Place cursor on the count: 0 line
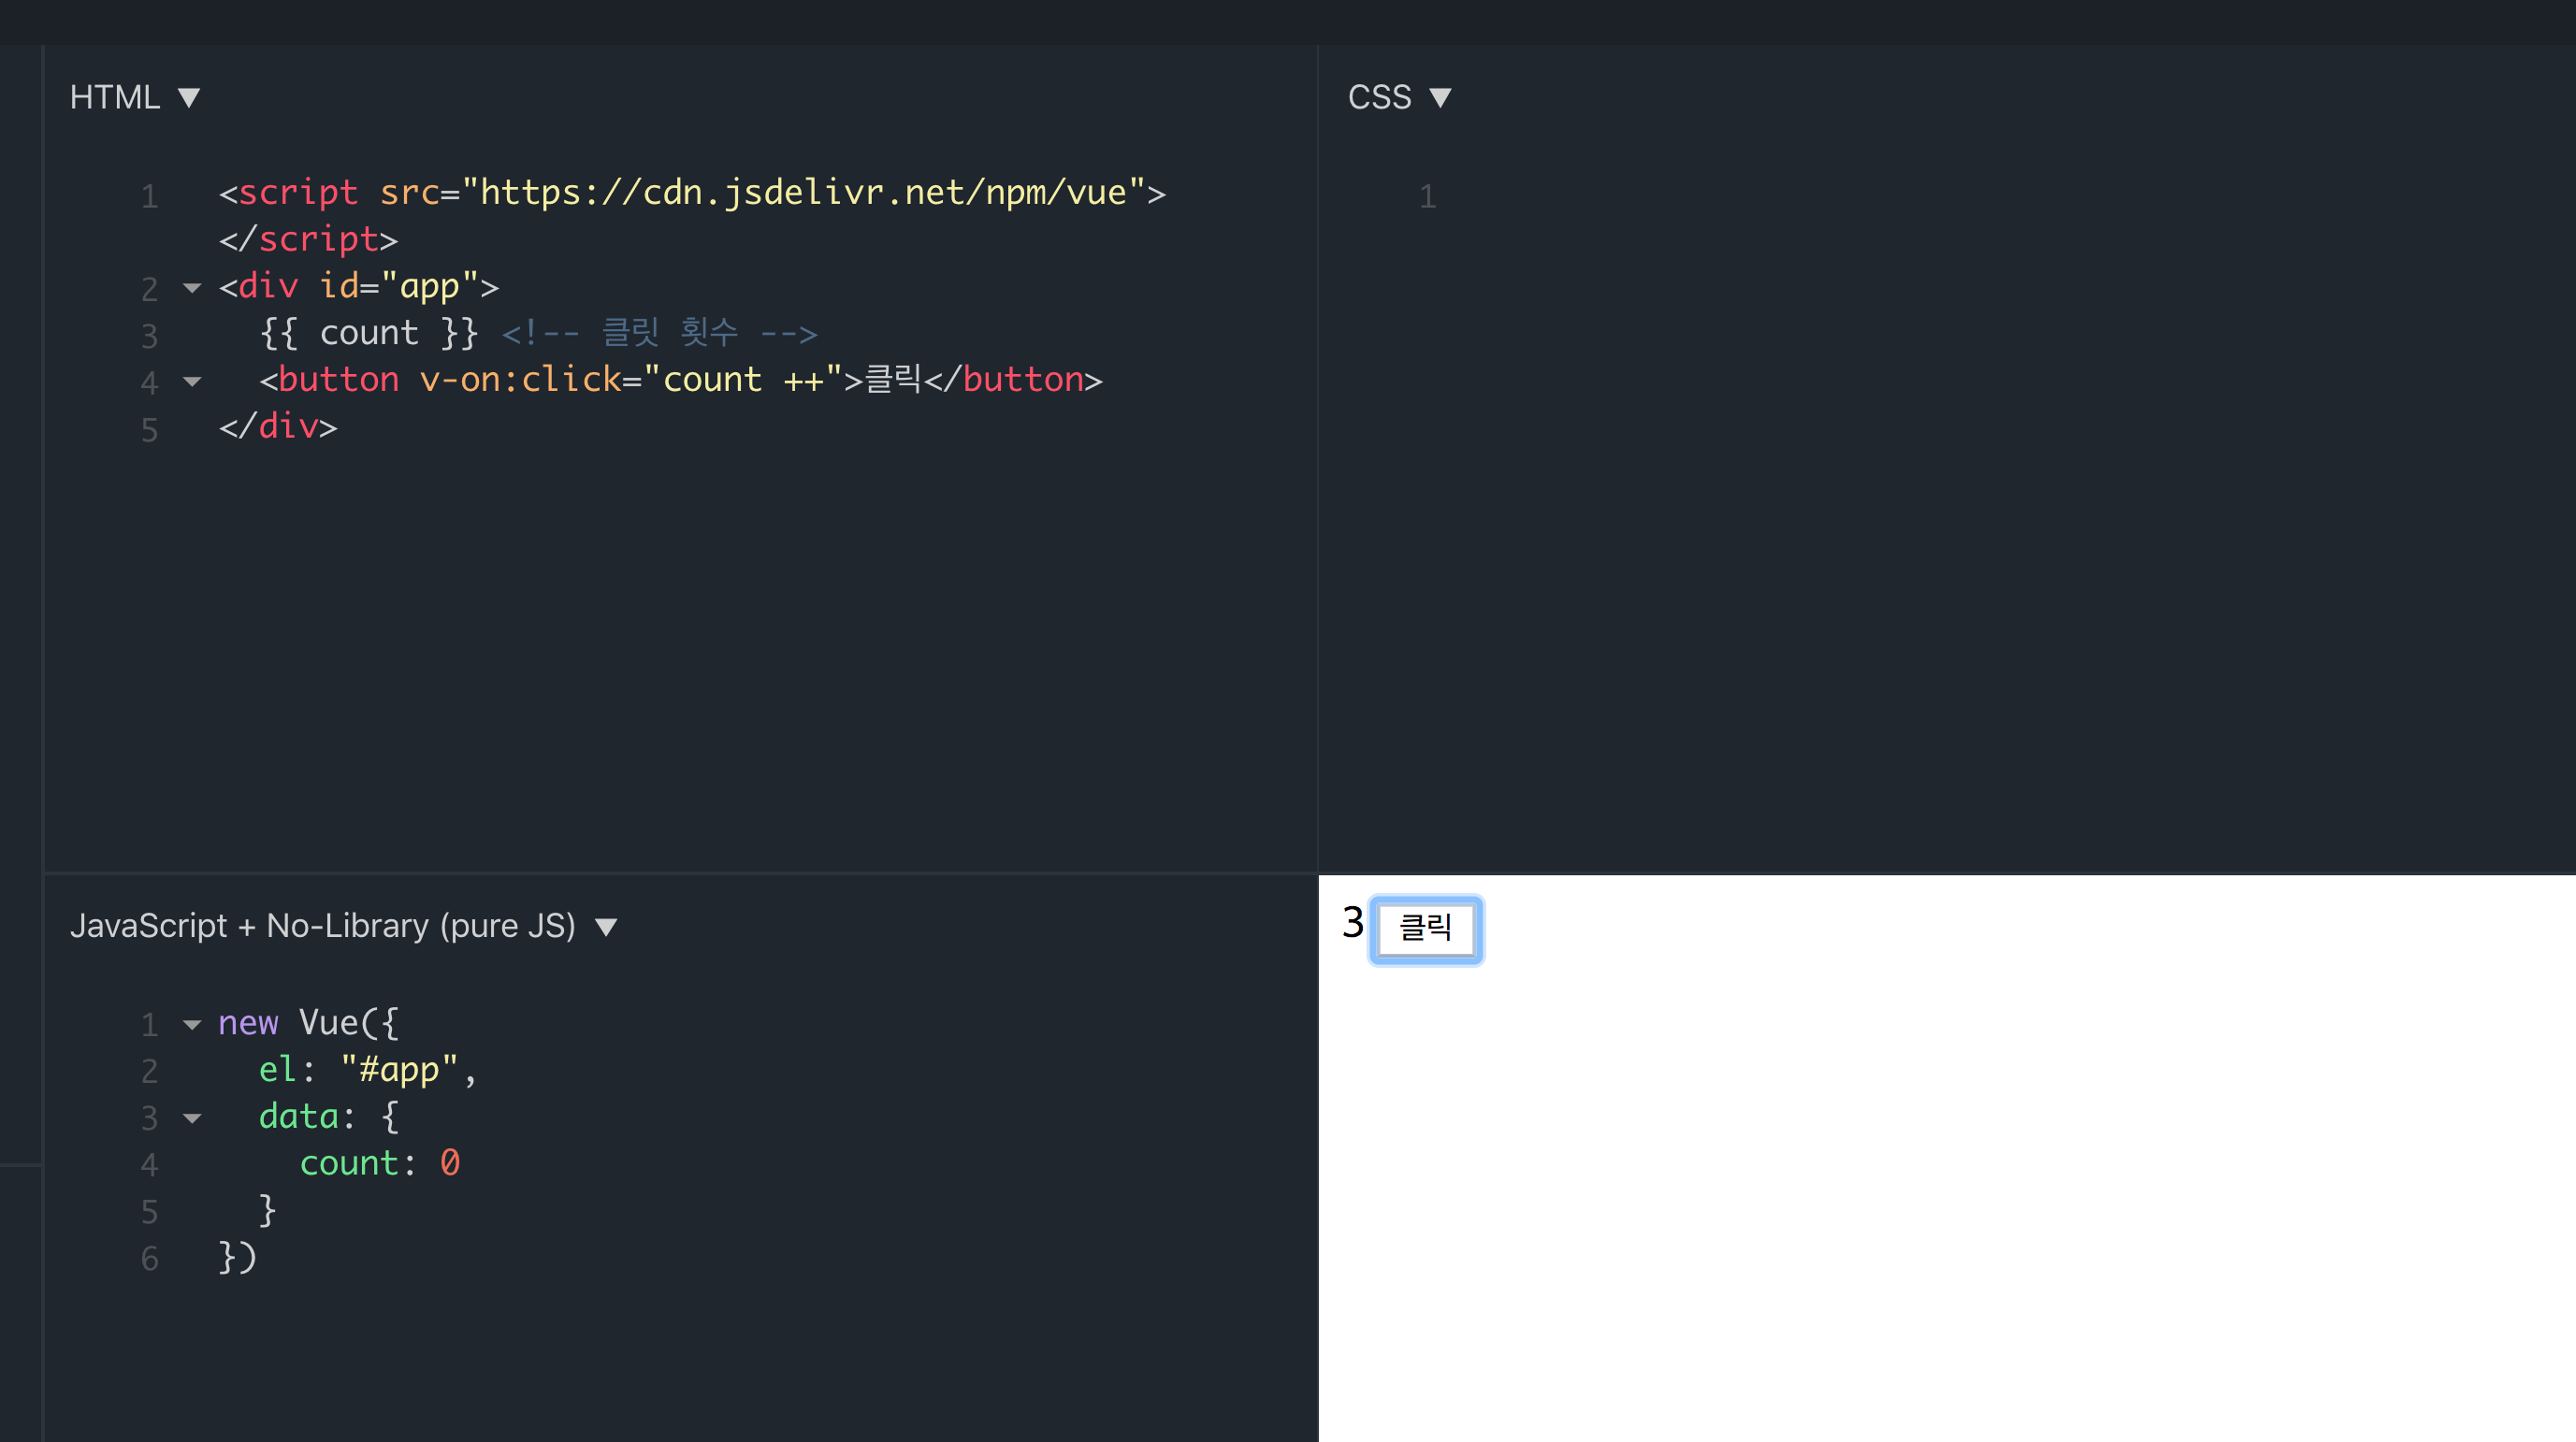 (380, 1163)
